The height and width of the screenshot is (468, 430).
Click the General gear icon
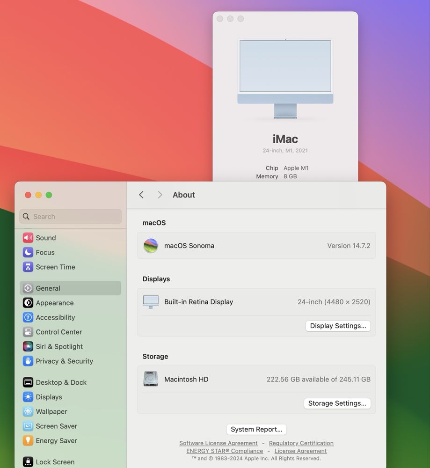click(x=28, y=288)
